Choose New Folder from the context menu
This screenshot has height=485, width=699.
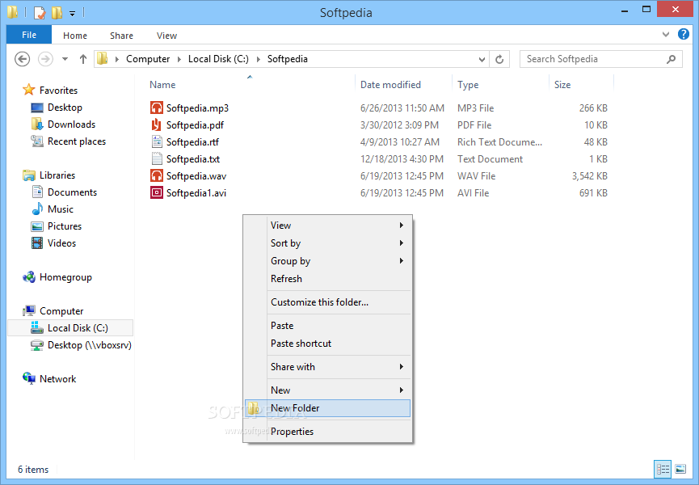pyautogui.click(x=327, y=408)
